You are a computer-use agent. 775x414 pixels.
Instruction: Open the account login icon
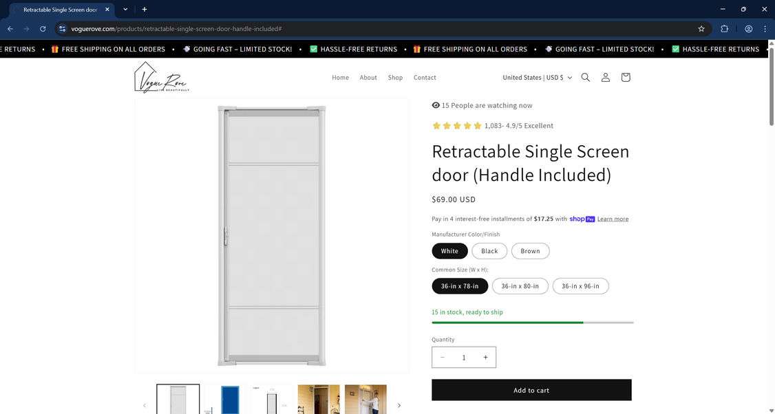click(x=605, y=77)
